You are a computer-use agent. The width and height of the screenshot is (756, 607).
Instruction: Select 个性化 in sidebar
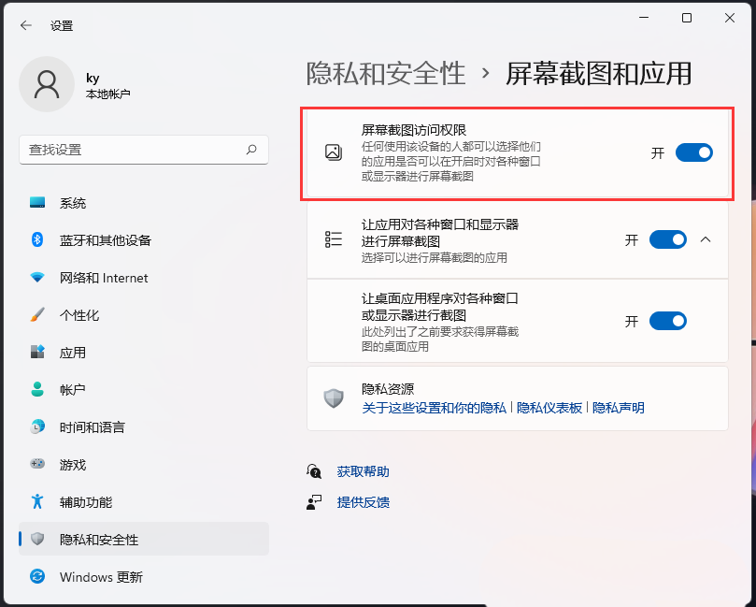144,315
